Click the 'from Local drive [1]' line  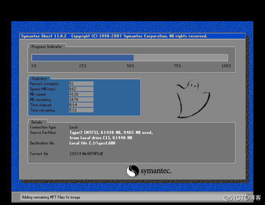pos(101,138)
